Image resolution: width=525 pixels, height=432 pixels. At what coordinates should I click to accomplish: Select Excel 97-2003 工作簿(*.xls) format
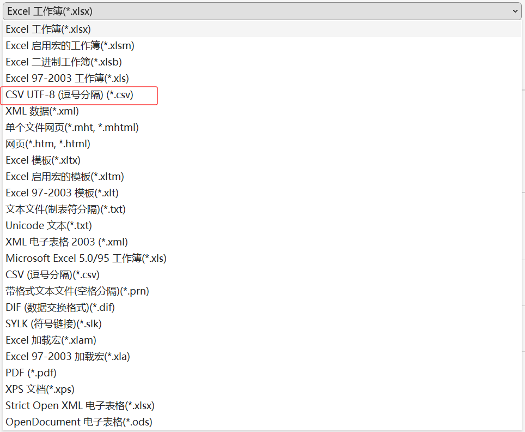(x=65, y=78)
